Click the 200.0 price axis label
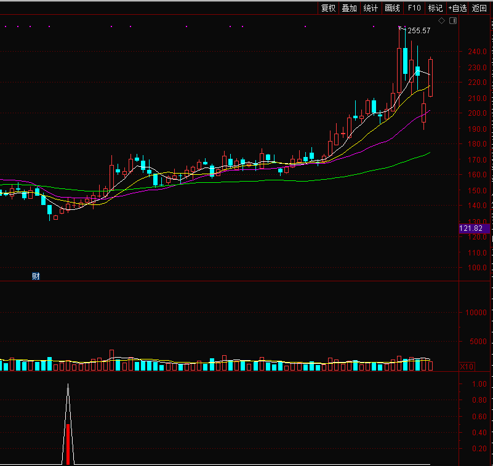The height and width of the screenshot is (466, 493). (x=477, y=113)
